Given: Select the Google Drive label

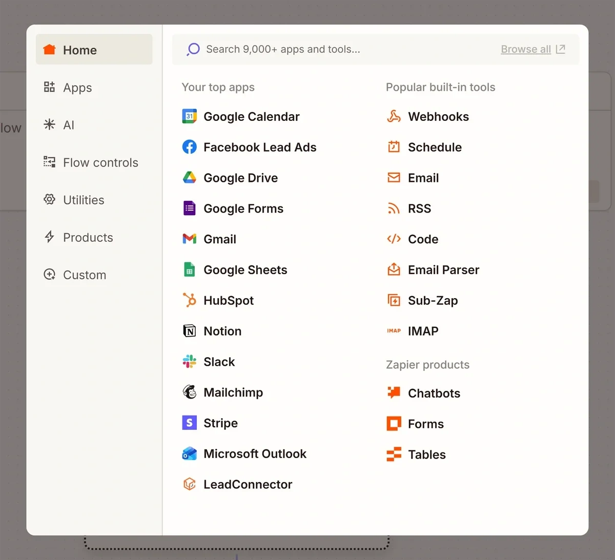Looking at the screenshot, I should pyautogui.click(x=240, y=178).
